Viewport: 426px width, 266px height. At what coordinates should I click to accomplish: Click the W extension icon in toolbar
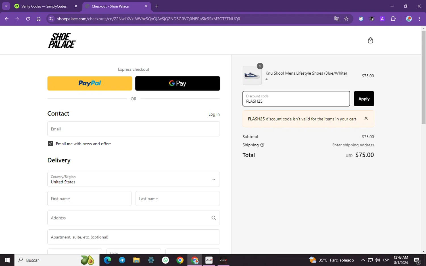(x=372, y=19)
